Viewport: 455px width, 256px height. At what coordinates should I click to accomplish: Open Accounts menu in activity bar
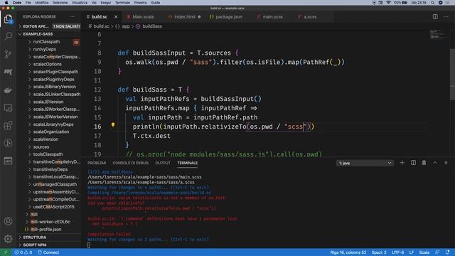[8, 221]
